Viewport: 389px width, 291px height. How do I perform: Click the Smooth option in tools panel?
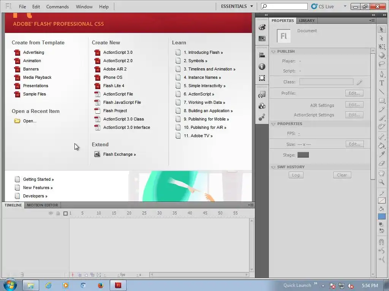(x=381, y=251)
